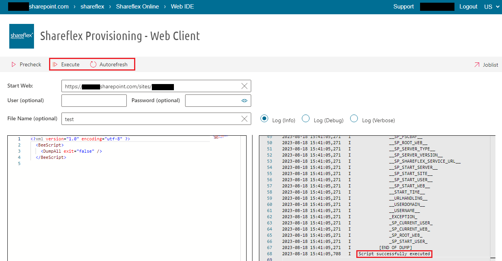This screenshot has height=261, width=502.
Task: Click the closing /BeeScript tag
Action: (x=51, y=157)
